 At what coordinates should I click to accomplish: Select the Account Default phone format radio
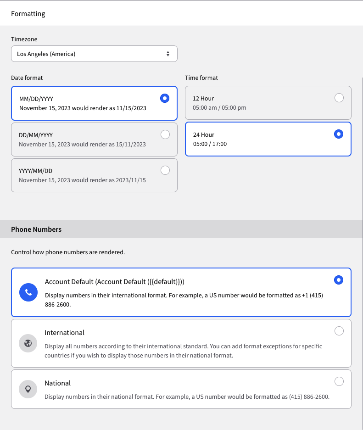339,280
